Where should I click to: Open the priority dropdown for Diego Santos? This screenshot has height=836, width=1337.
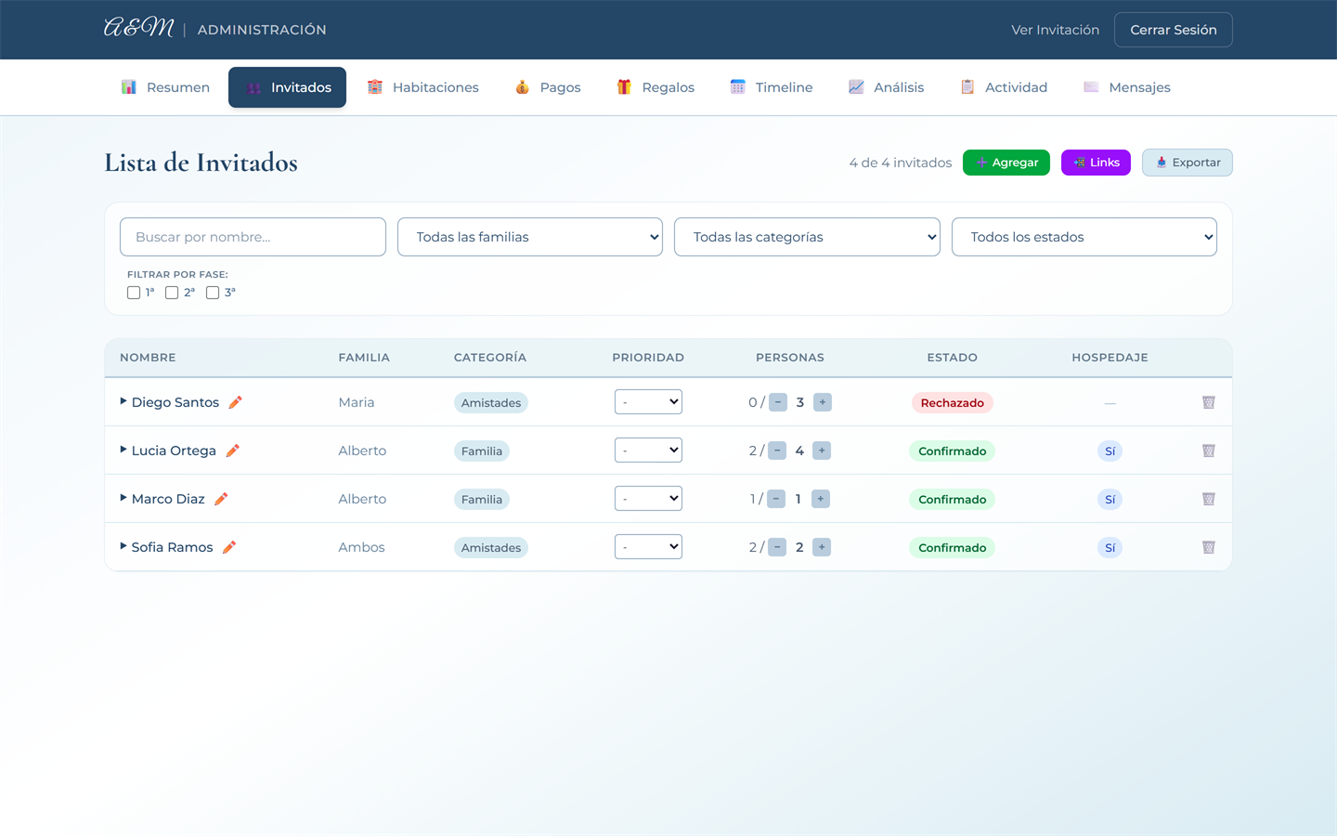(x=648, y=402)
